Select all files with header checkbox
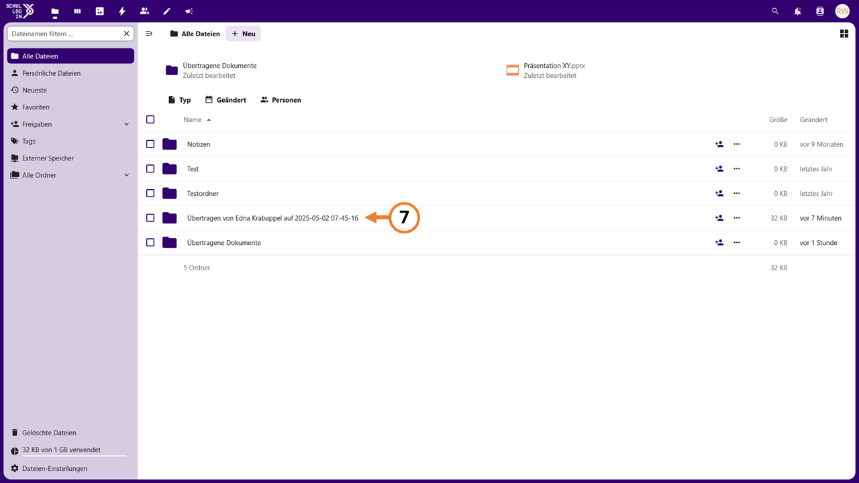The height and width of the screenshot is (483, 859). [x=150, y=119]
